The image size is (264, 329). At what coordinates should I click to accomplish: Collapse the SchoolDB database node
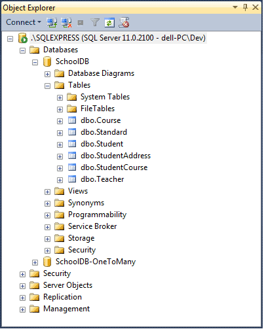[35, 62]
